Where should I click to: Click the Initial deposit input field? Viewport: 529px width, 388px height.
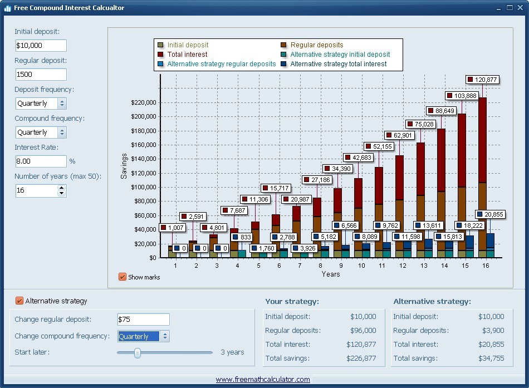tap(40, 45)
